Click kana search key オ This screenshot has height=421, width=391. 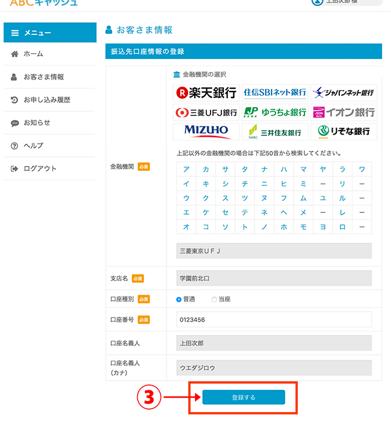[186, 227]
